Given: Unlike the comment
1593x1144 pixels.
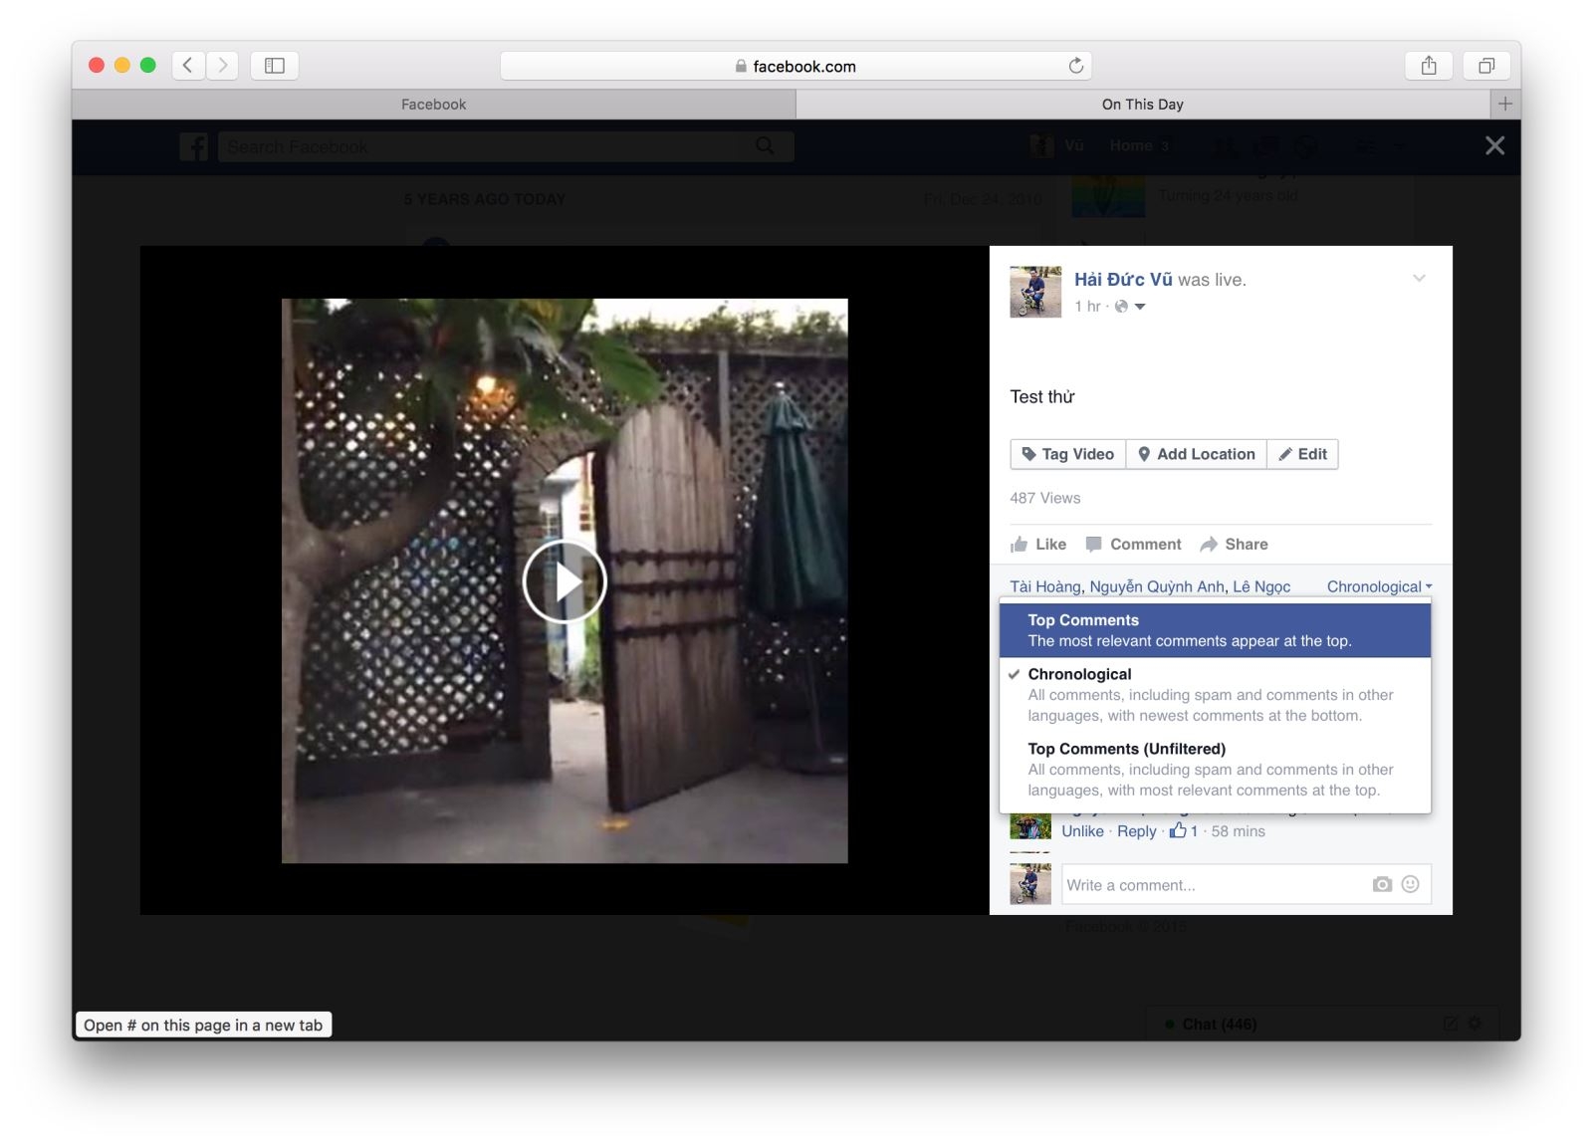Looking at the screenshot, I should [1082, 831].
